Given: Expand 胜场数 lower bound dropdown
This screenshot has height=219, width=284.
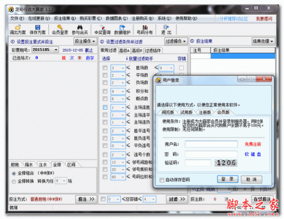Looking at the screenshot, I should pos(123,68).
